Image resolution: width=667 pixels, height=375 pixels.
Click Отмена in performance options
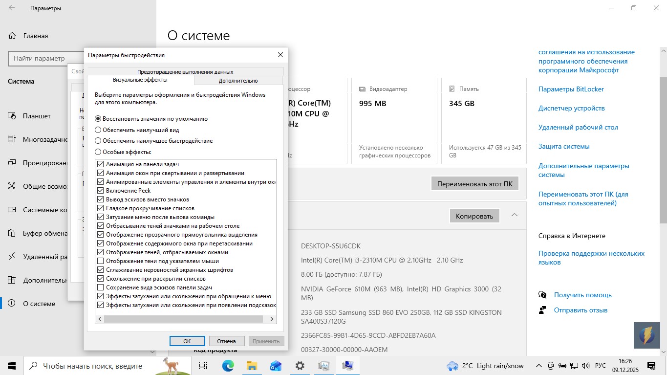point(227,341)
